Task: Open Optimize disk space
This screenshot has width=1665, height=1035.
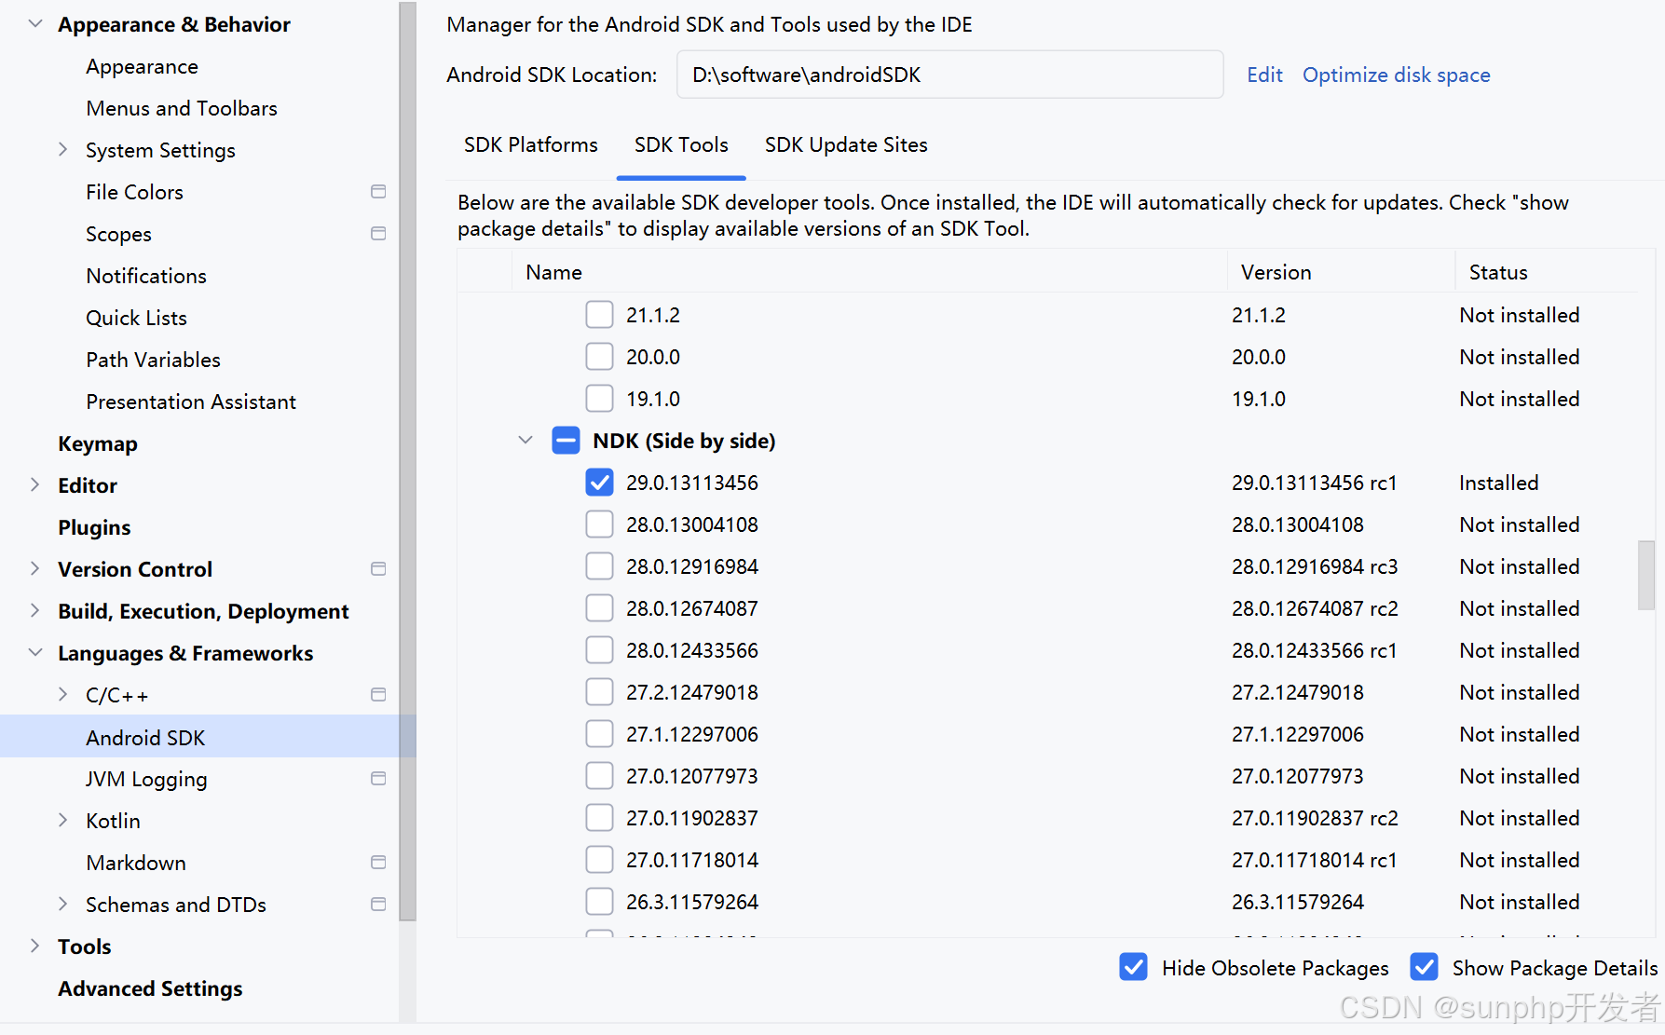Action: click(x=1396, y=75)
